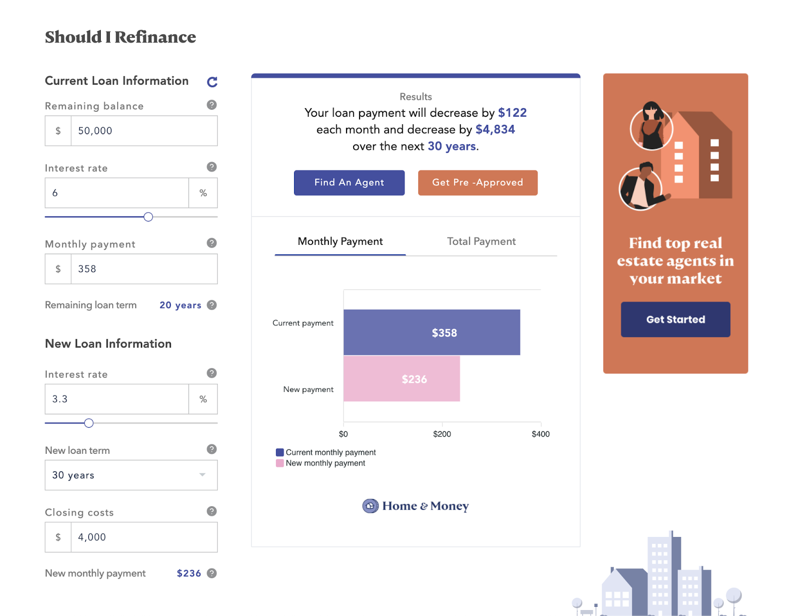Screen dimensions: 807x616
Task: Click the Remaining balance help icon
Action: (212, 105)
